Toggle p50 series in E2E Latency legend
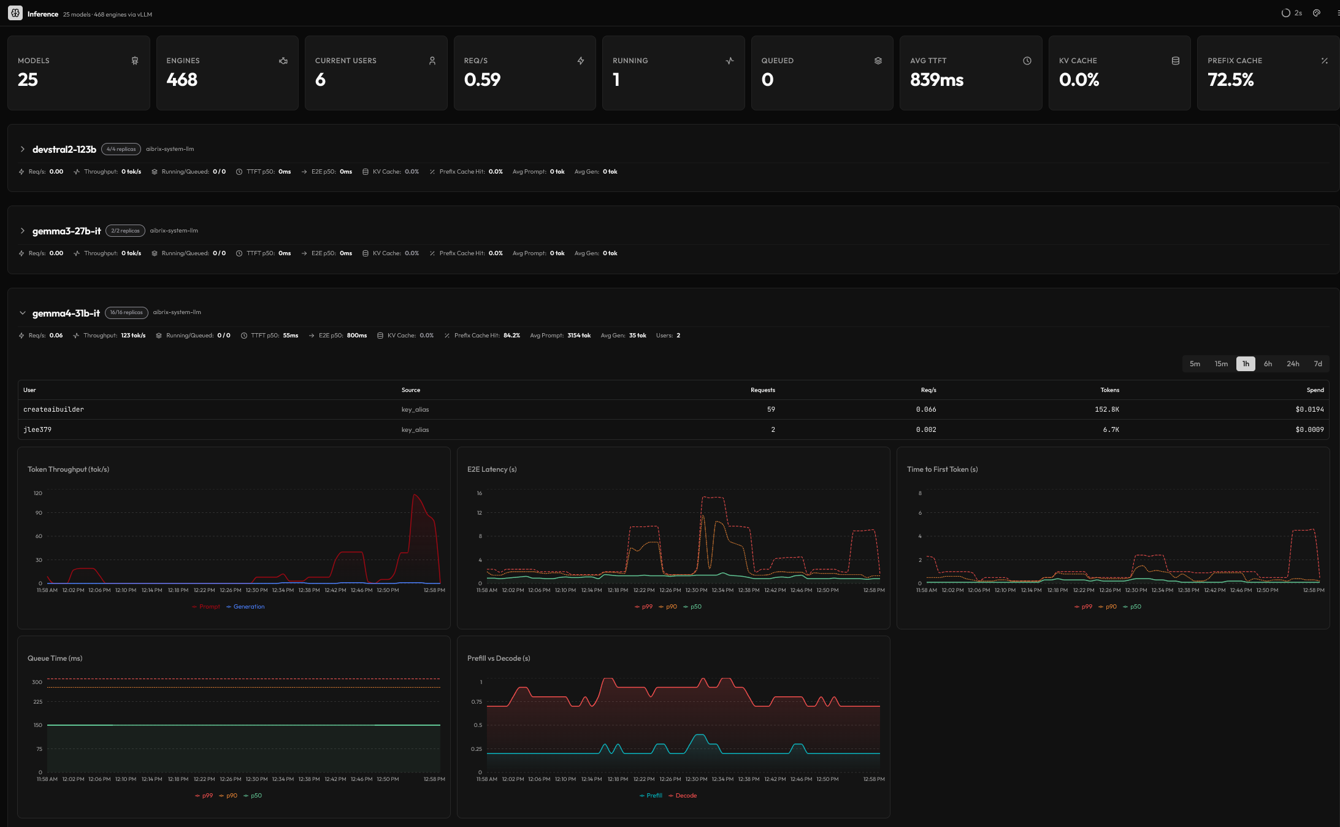Screen dimensions: 1340x827 pyautogui.click(x=692, y=607)
